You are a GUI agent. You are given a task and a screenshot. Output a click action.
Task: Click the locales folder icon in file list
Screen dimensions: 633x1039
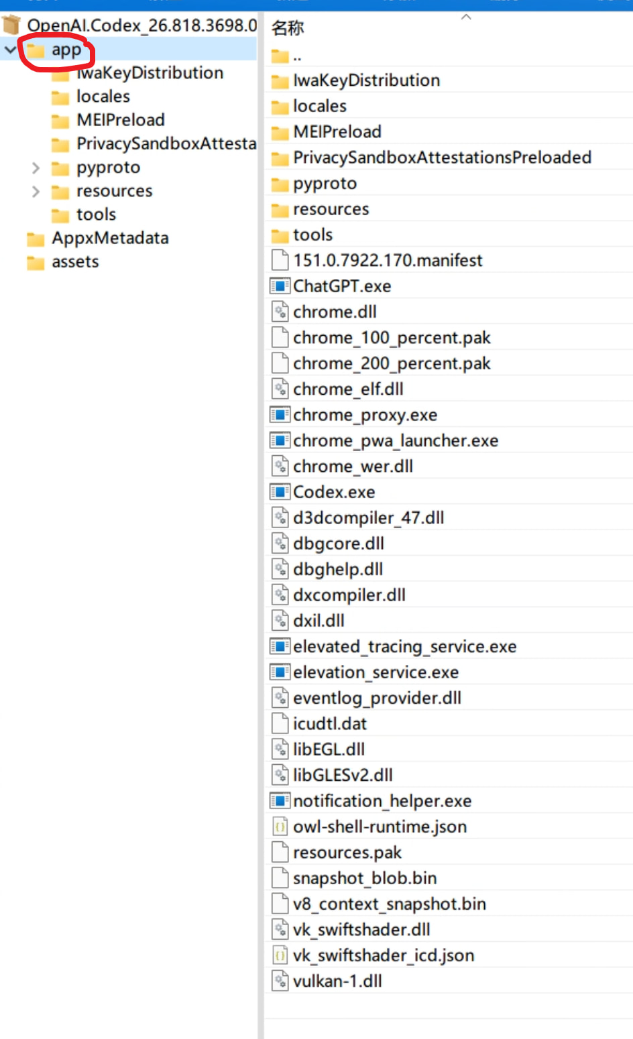(280, 107)
